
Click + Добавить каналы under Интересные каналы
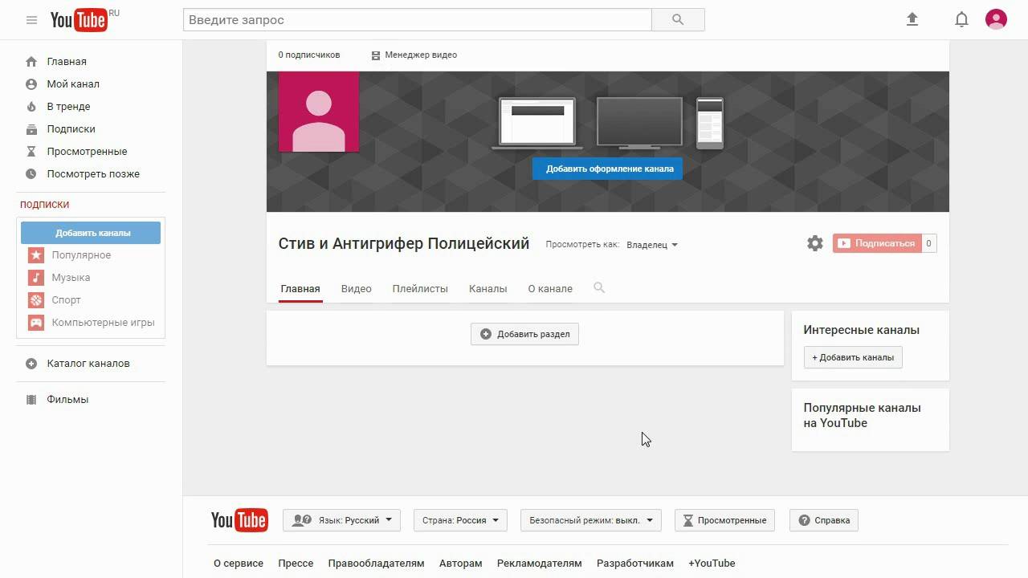pyautogui.click(x=853, y=357)
